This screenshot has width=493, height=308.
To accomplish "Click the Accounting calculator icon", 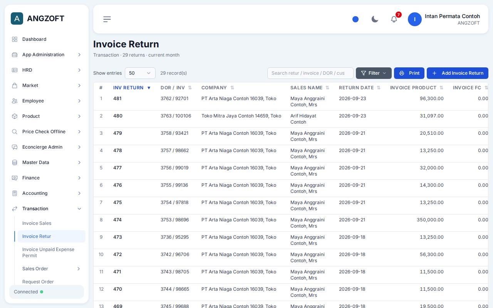I will [15, 193].
